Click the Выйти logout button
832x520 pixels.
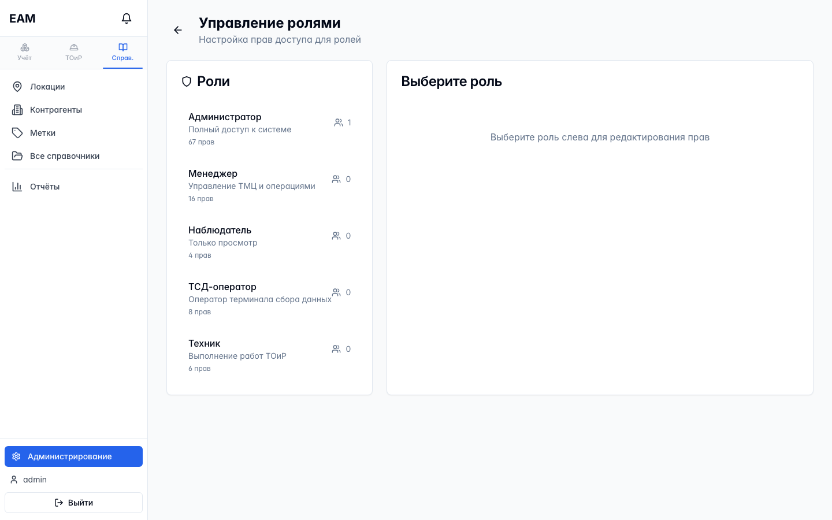(73, 503)
